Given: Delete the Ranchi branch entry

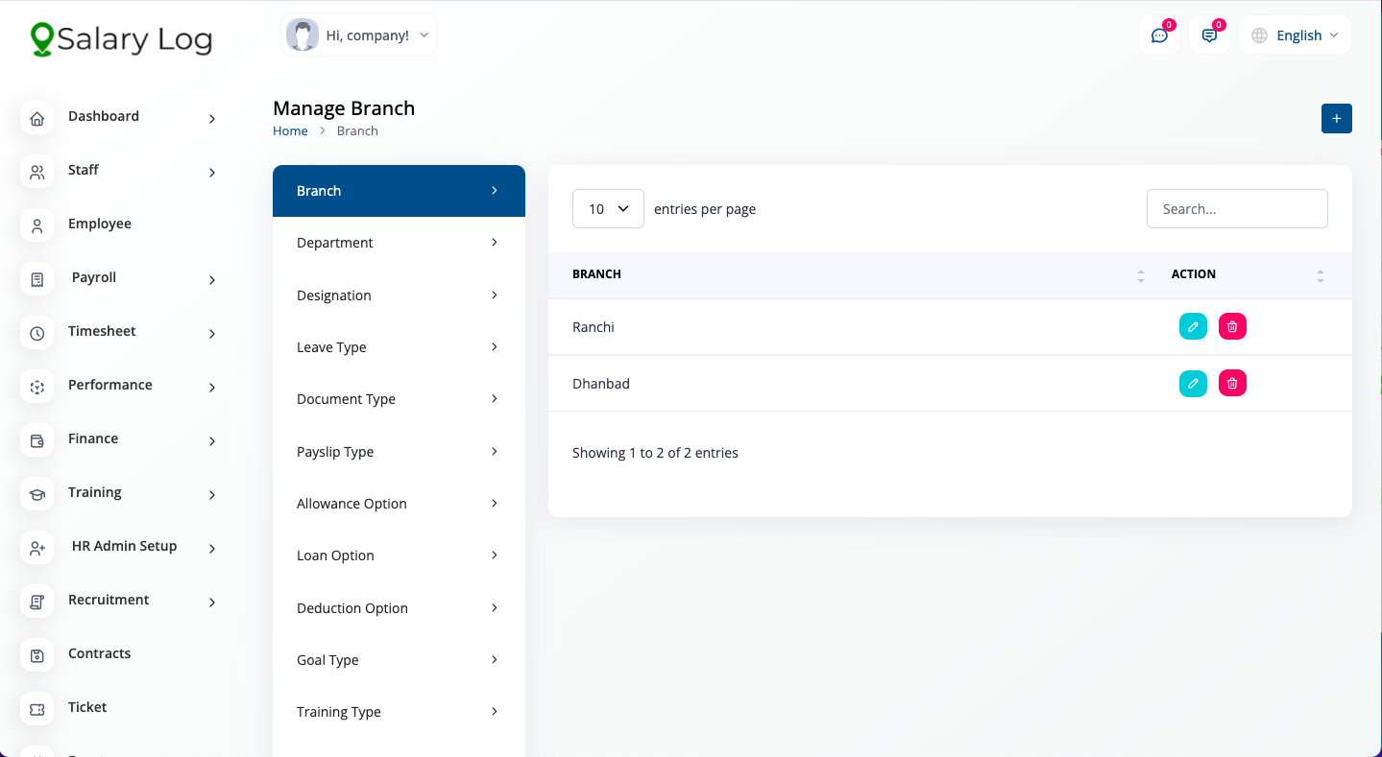Looking at the screenshot, I should pos(1232,326).
